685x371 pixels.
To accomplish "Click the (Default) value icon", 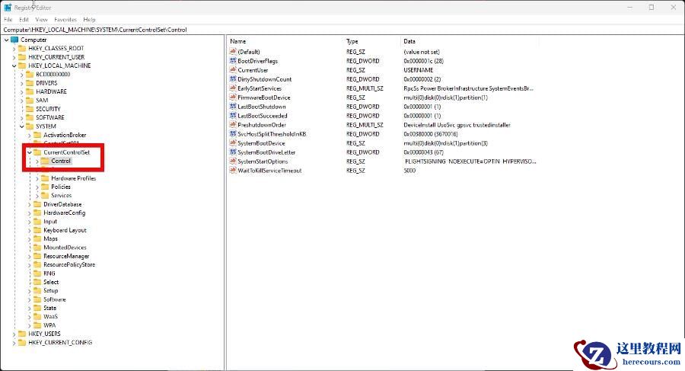I will coord(233,52).
